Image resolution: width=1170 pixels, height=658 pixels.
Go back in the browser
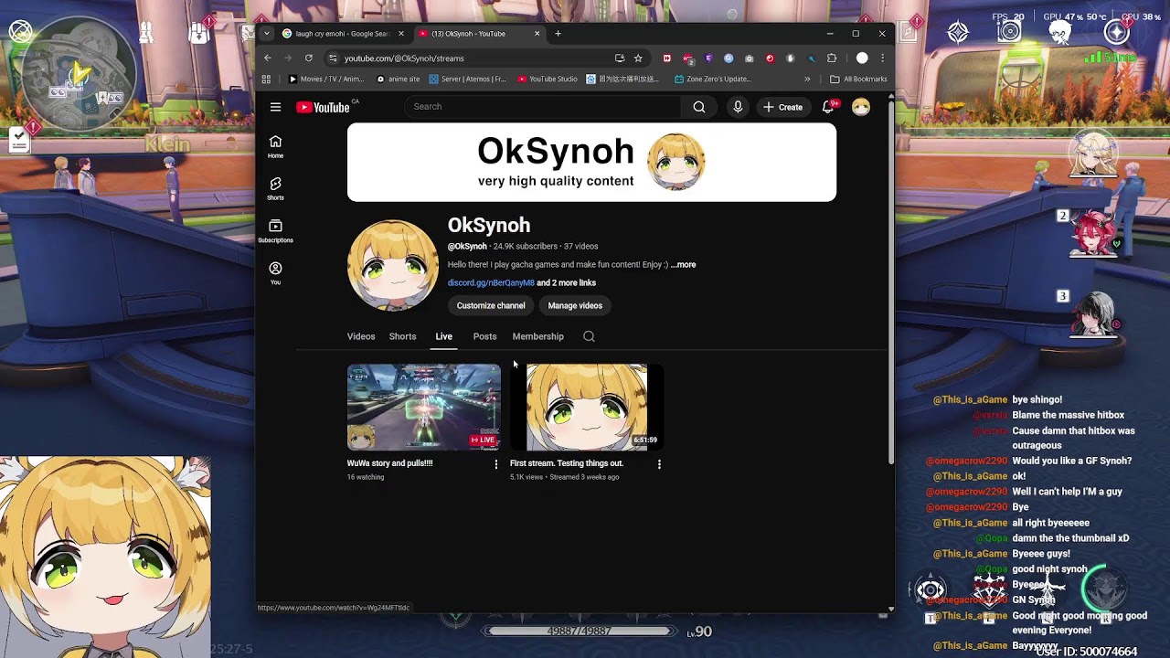pyautogui.click(x=267, y=58)
